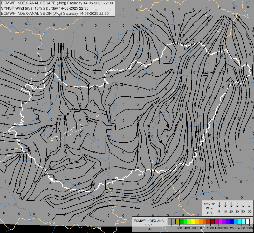Click the '30' wind speed legend number
This screenshot has height=233, width=254.
237,212
